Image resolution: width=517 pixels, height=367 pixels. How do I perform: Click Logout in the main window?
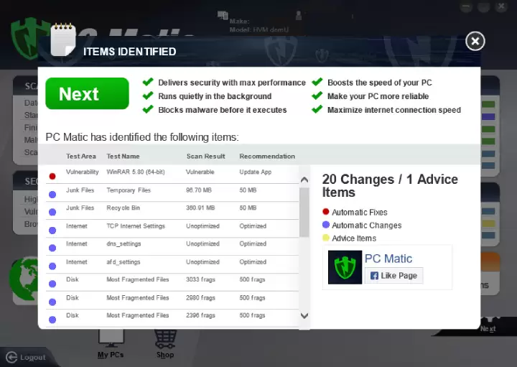[x=26, y=357]
